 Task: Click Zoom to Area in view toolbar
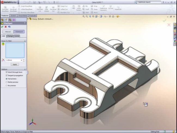[87, 16]
